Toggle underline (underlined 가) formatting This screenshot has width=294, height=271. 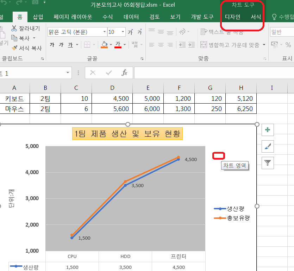point(70,45)
